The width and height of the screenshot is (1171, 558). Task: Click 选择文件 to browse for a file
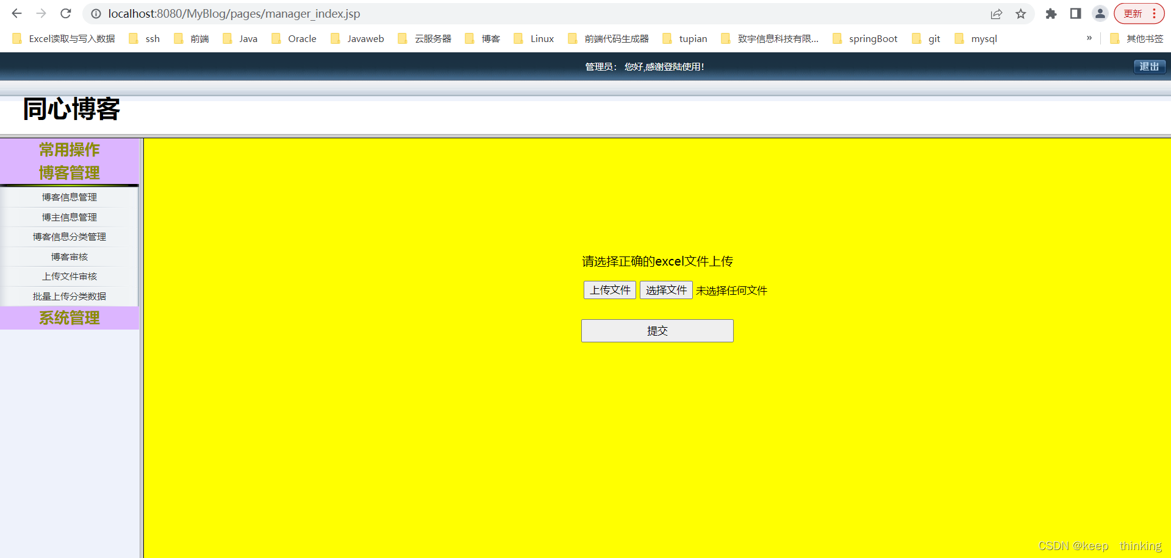[x=666, y=290]
